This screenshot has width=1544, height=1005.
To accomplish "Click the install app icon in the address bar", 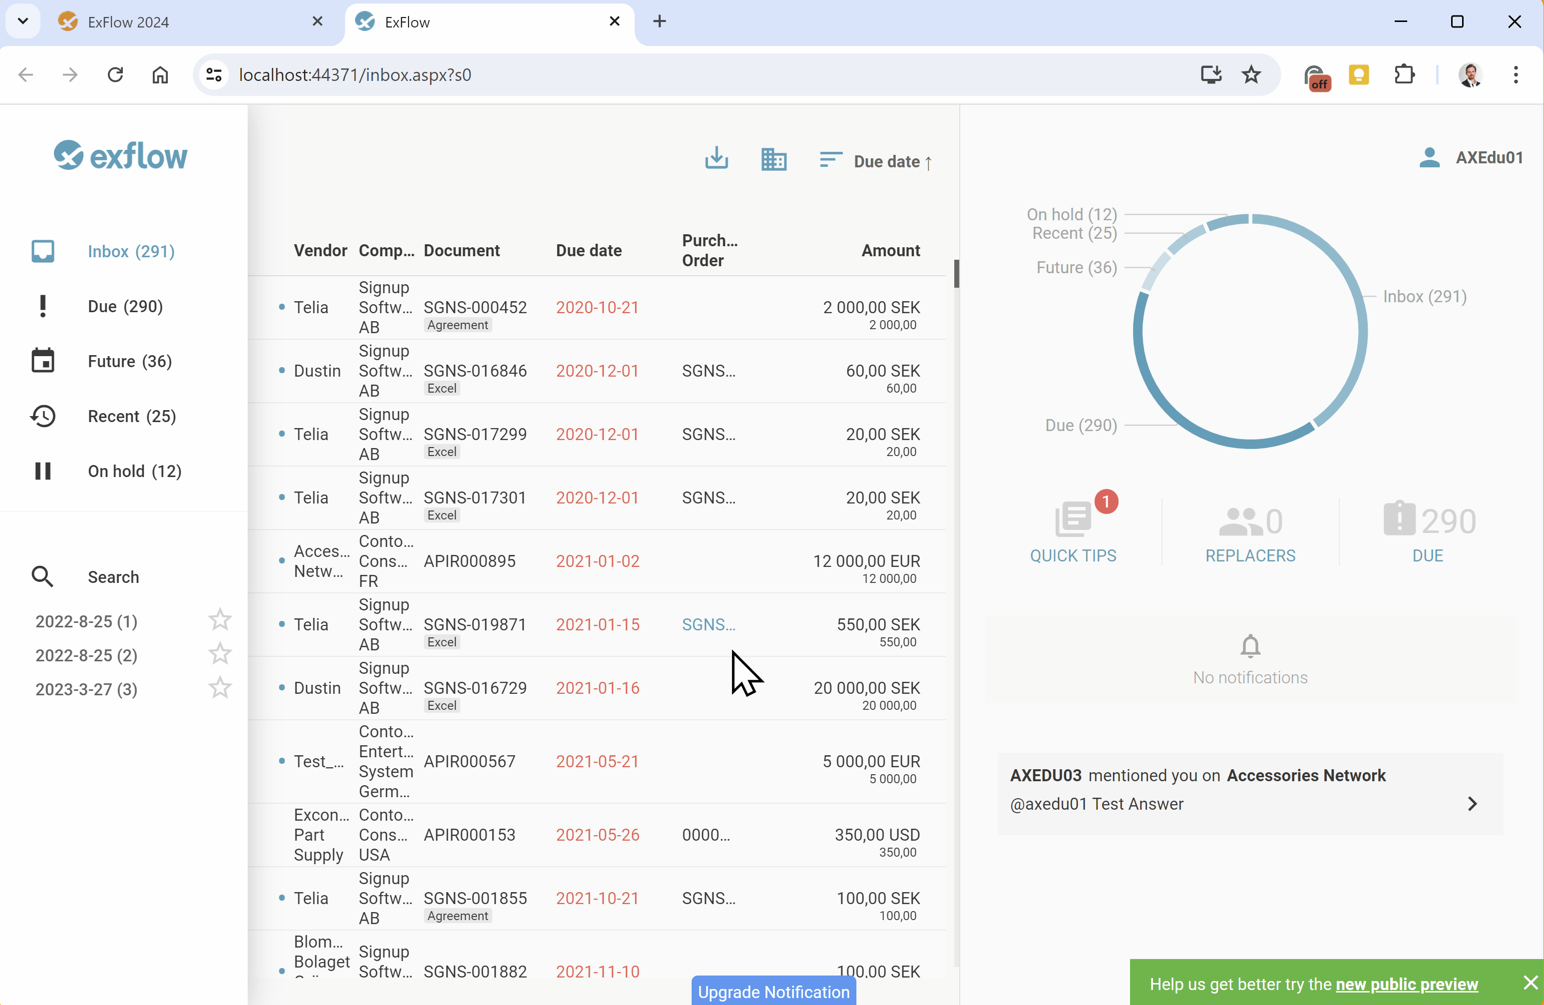I will coord(1210,74).
